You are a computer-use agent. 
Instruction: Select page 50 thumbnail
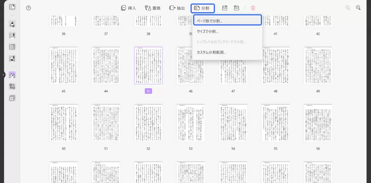(x=63, y=123)
